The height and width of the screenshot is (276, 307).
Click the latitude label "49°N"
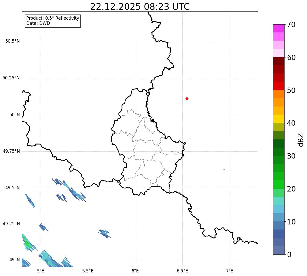15,260
